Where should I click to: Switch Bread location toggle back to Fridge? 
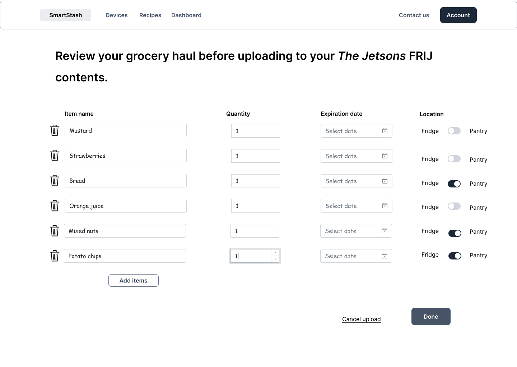(454, 184)
